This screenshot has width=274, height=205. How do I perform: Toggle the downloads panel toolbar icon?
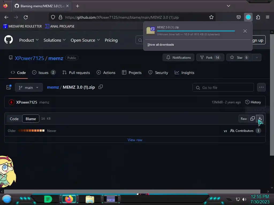[x=248, y=17]
